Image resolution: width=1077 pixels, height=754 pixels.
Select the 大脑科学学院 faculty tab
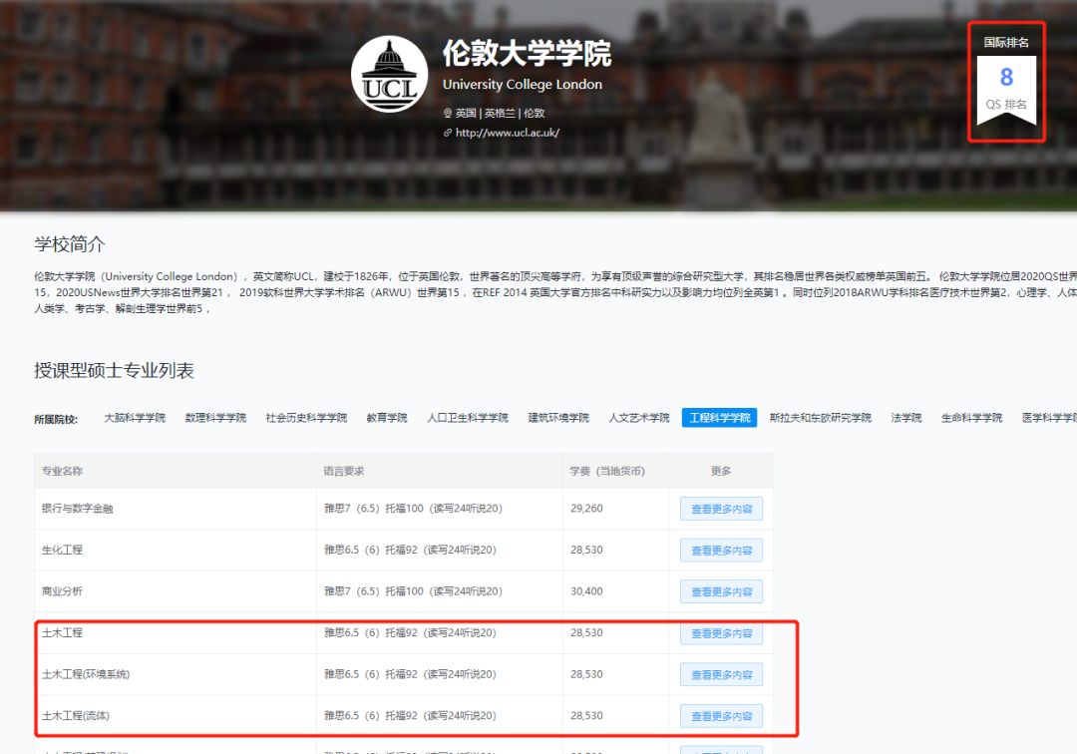point(135,418)
